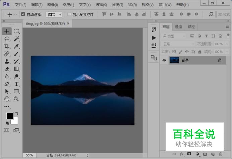232x159 pixels.
Task: Select the Horizontal Type tool
Action: [16, 84]
